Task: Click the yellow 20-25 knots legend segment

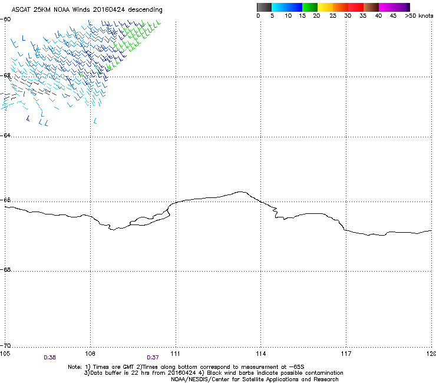Action: coord(325,7)
